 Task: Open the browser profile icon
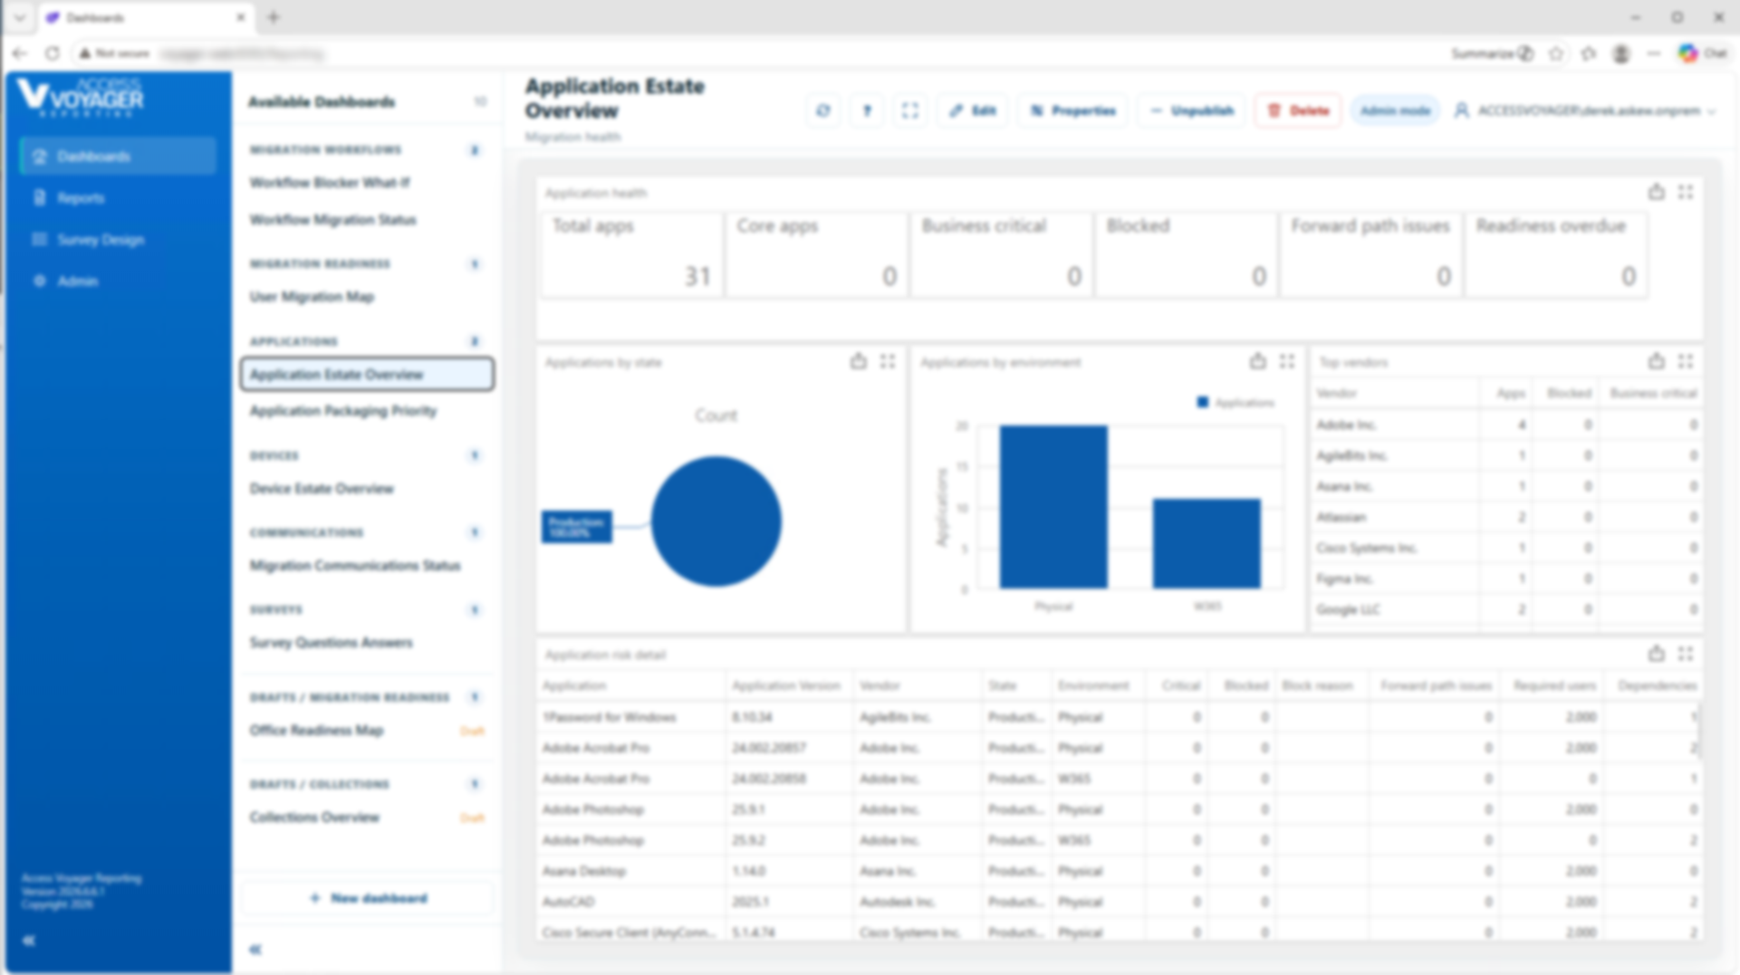(1621, 53)
